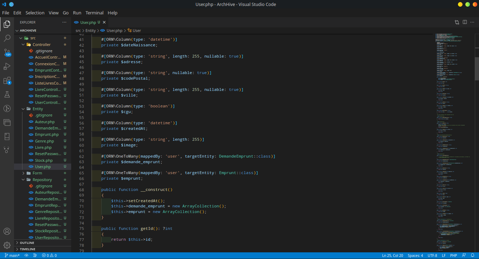Expand the TIMELINE section

coord(27,249)
